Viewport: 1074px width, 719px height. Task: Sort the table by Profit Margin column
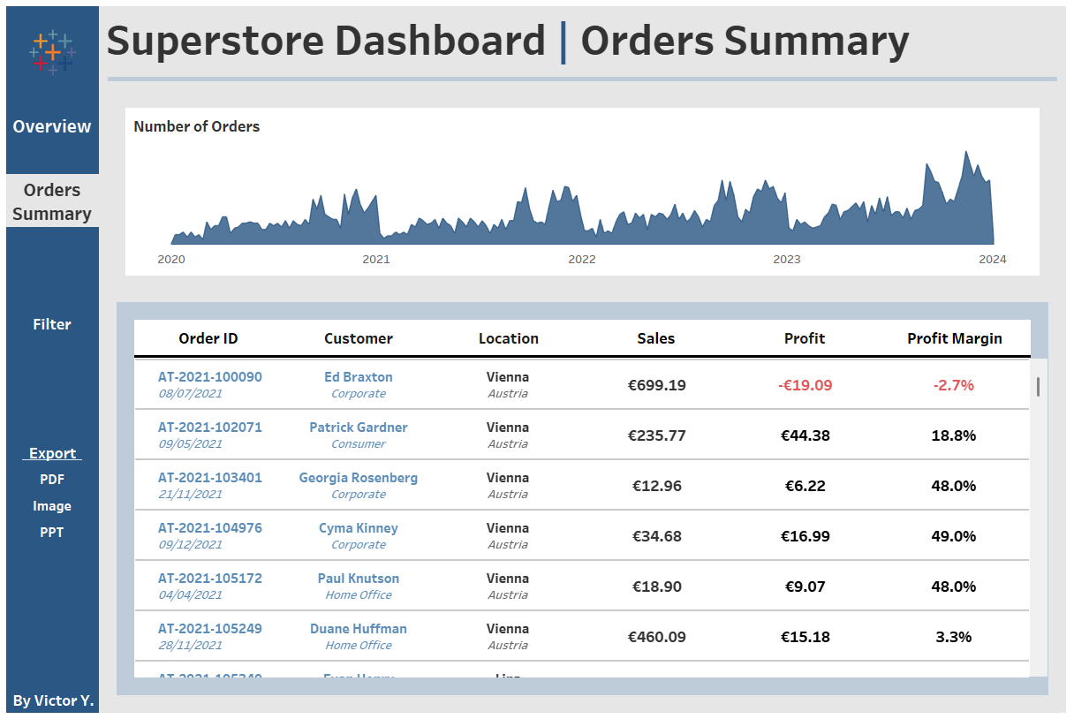coord(955,338)
